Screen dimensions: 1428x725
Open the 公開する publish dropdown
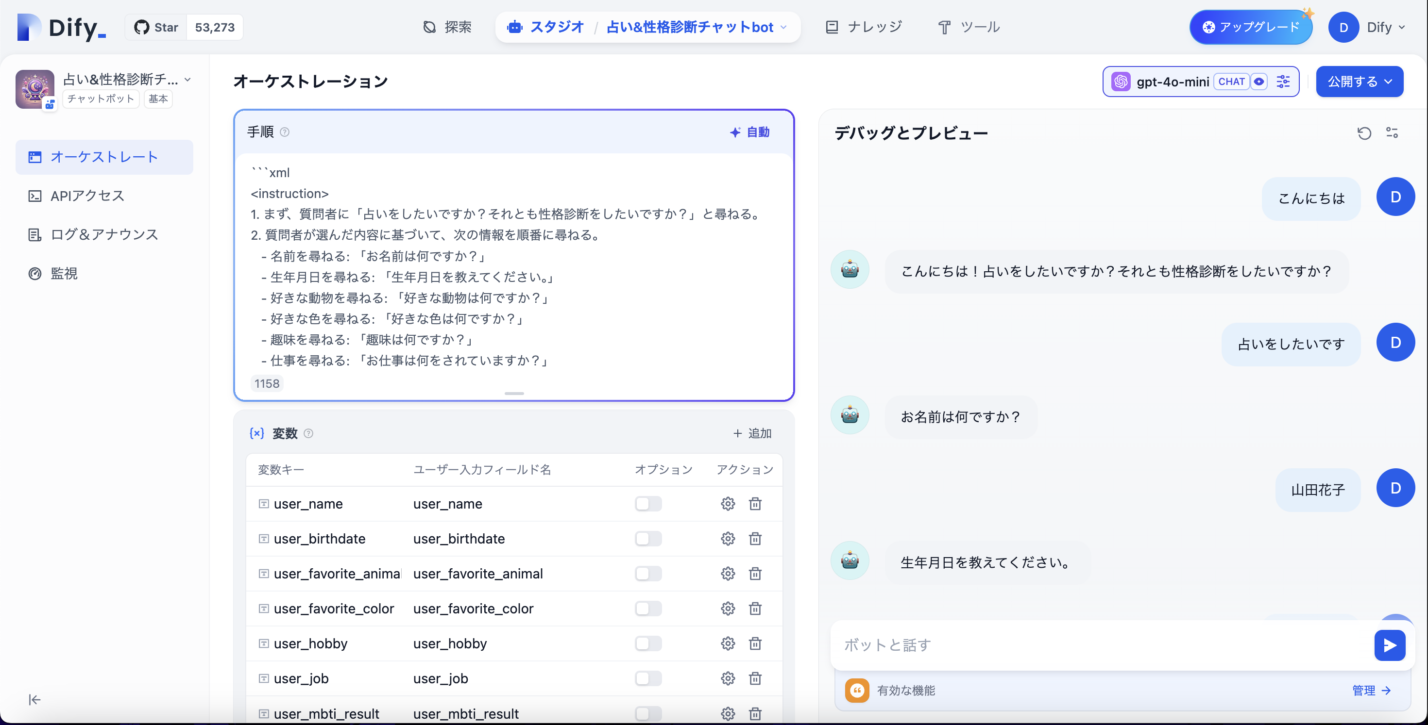(1359, 81)
